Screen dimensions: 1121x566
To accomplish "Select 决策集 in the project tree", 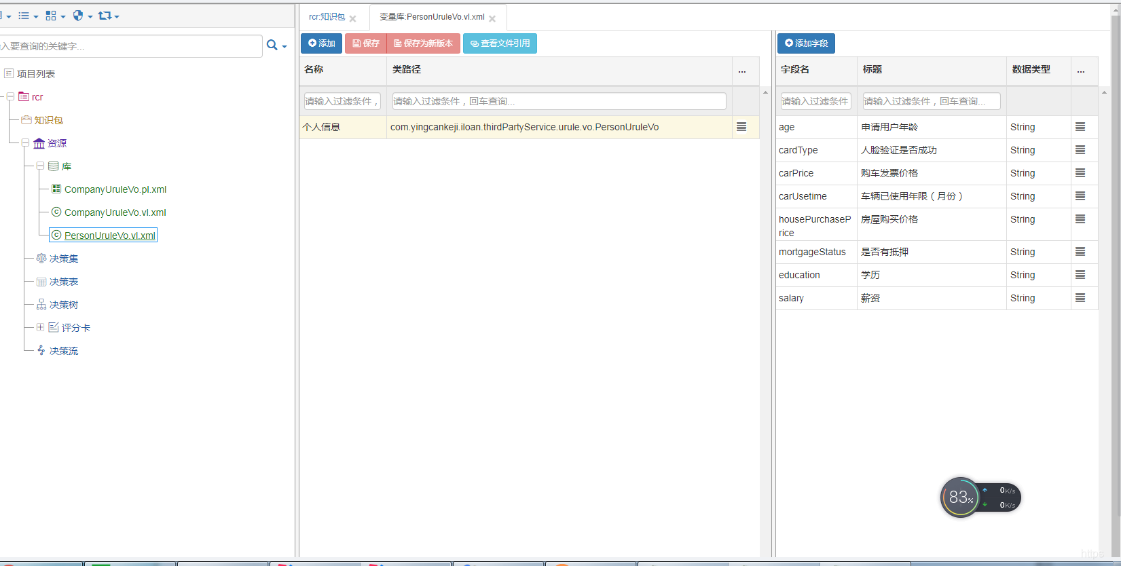I will [64, 259].
